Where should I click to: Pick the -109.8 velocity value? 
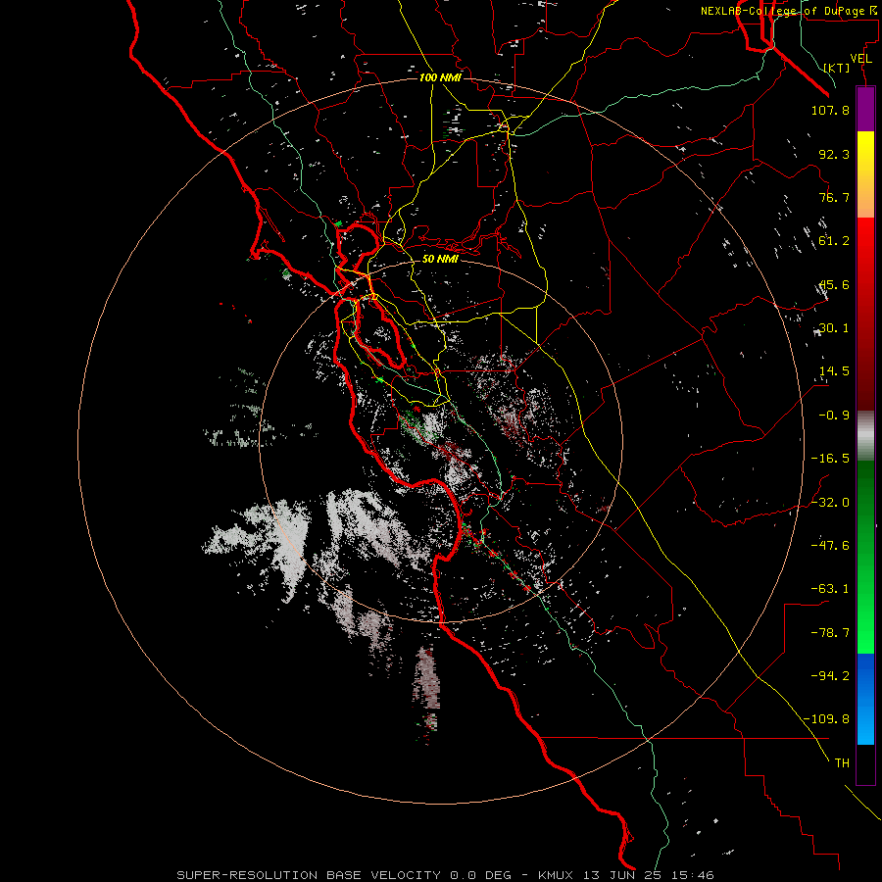click(826, 719)
